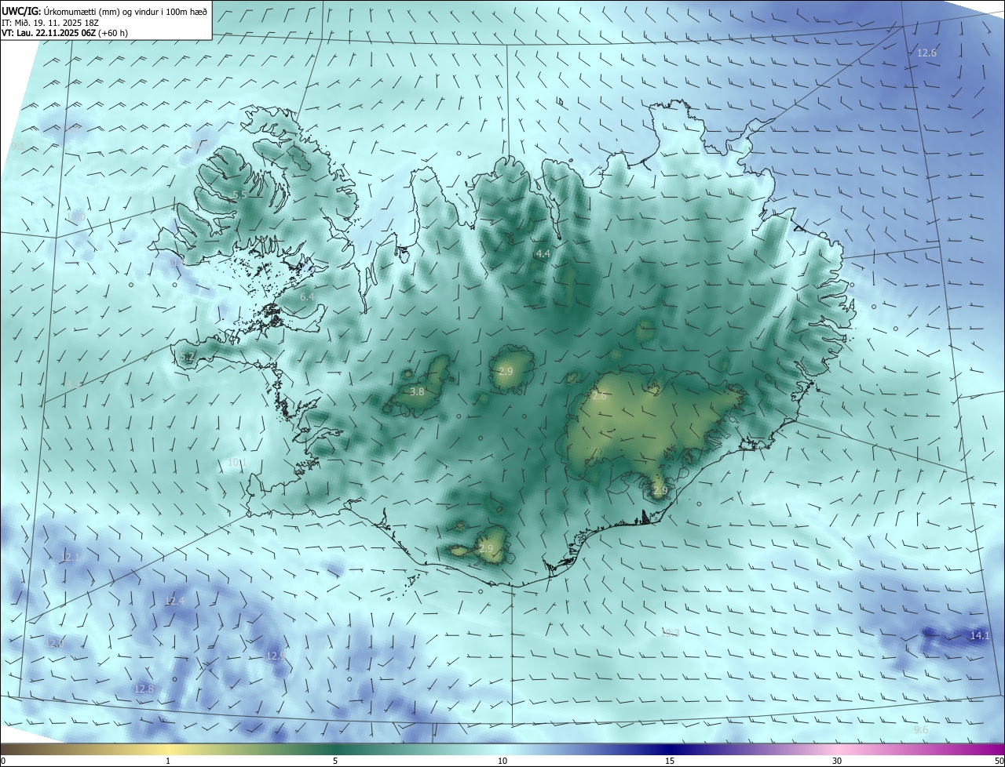1005x767 pixels.
Task: Click the 10.1 value label off the west coast
Action: (236, 463)
